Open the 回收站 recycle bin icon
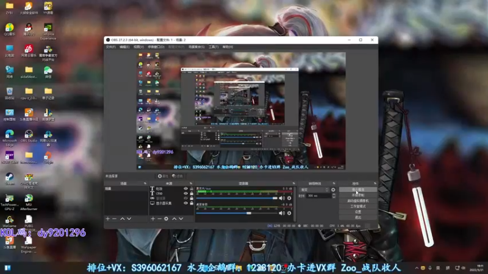 [x=9, y=93]
